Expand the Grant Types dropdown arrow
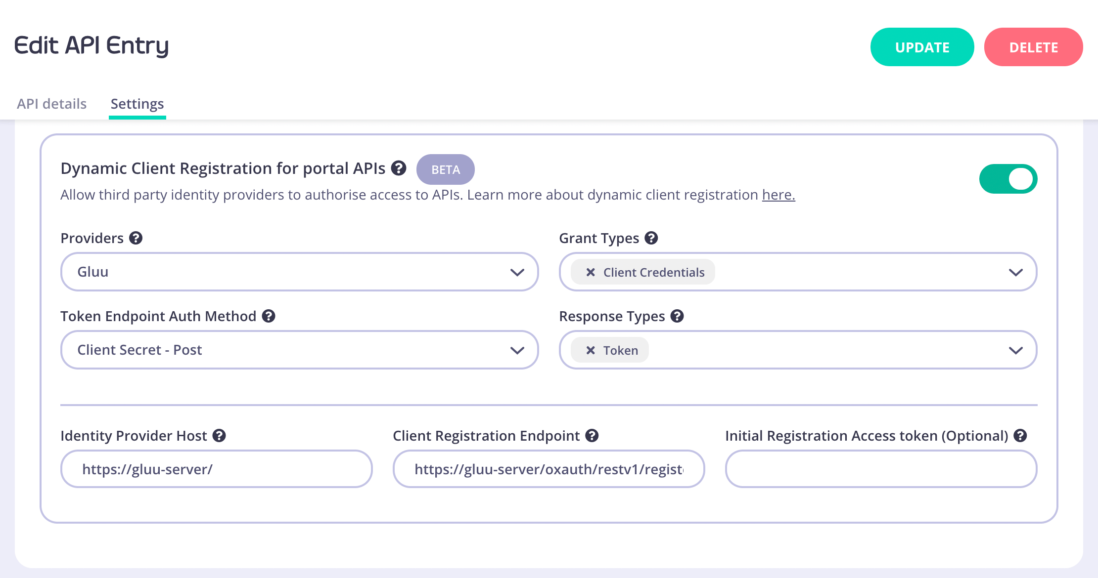Image resolution: width=1098 pixels, height=578 pixels. click(1015, 272)
